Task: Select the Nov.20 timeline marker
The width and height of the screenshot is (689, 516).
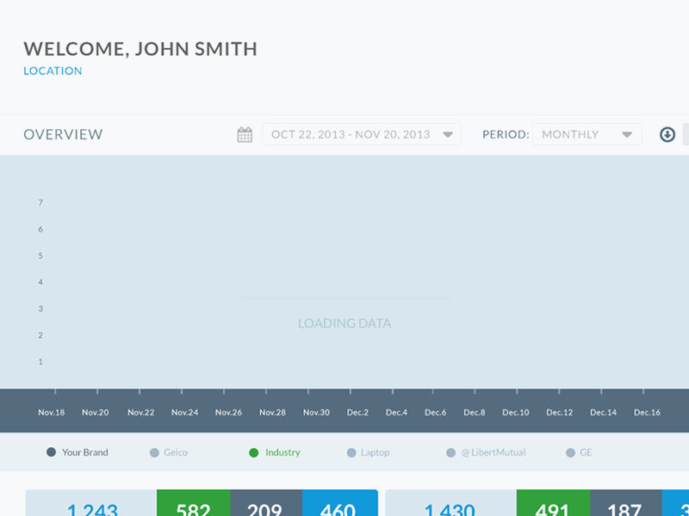Action: pos(96,413)
